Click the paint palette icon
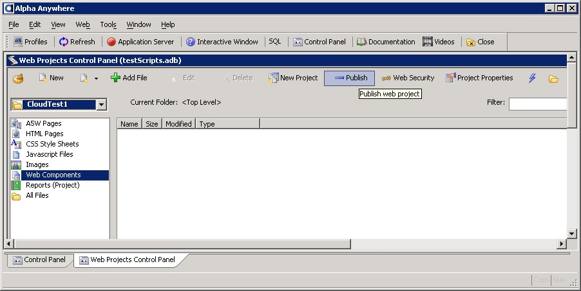This screenshot has height=291, width=581. point(18,78)
